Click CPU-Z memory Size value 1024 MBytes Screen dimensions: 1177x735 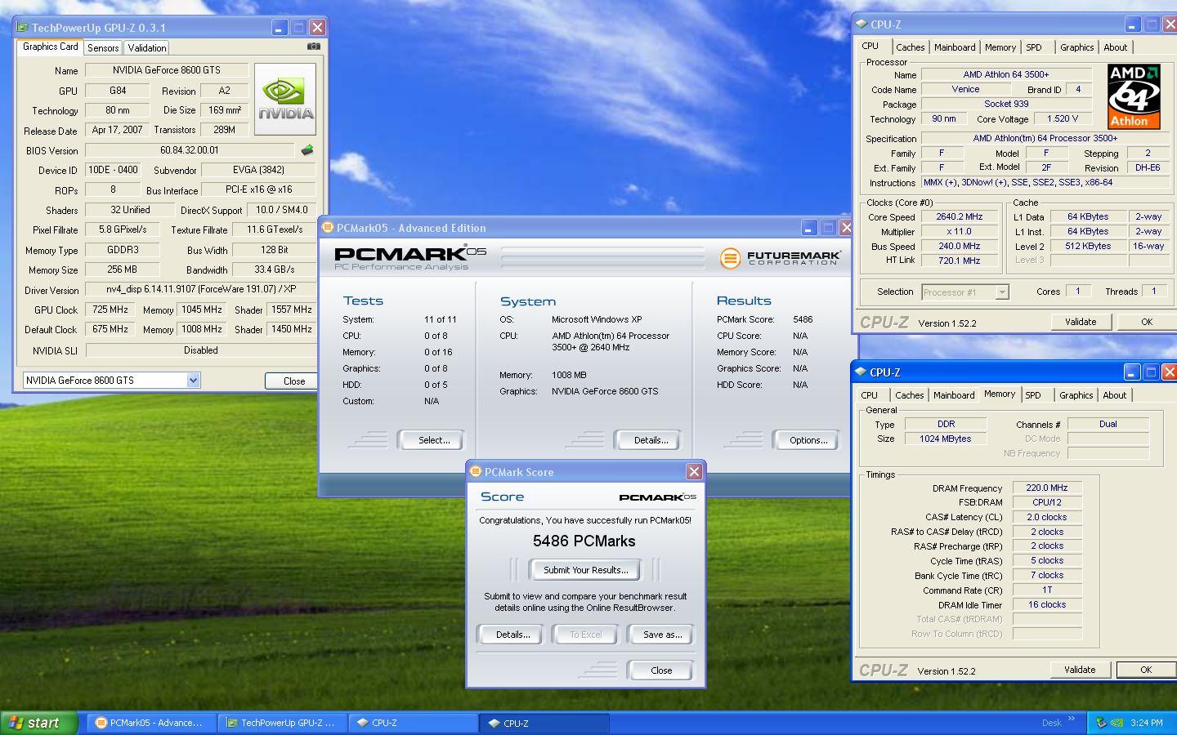click(946, 439)
